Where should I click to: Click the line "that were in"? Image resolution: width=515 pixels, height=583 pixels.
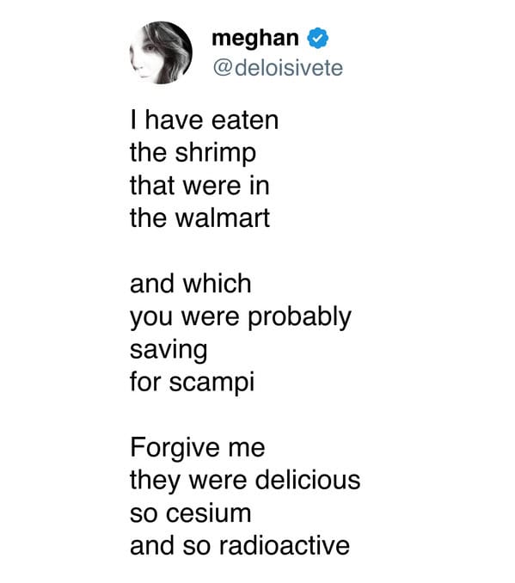(199, 186)
